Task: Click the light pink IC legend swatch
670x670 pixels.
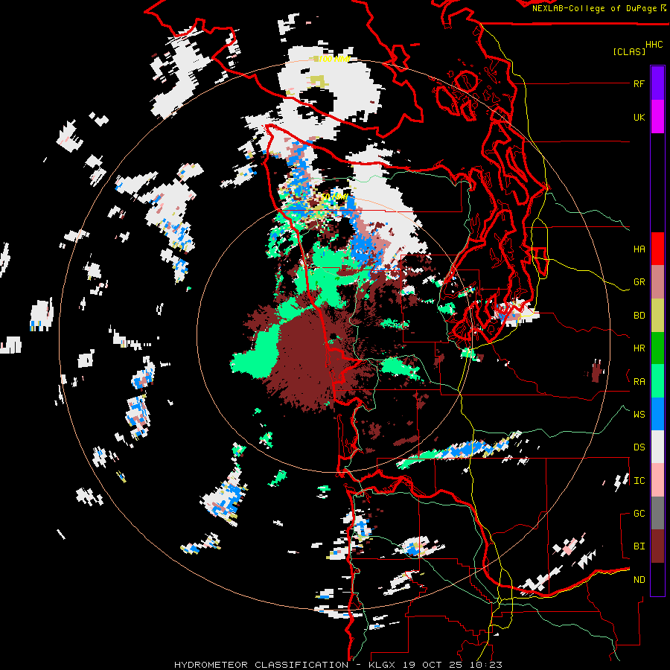Action: click(657, 480)
